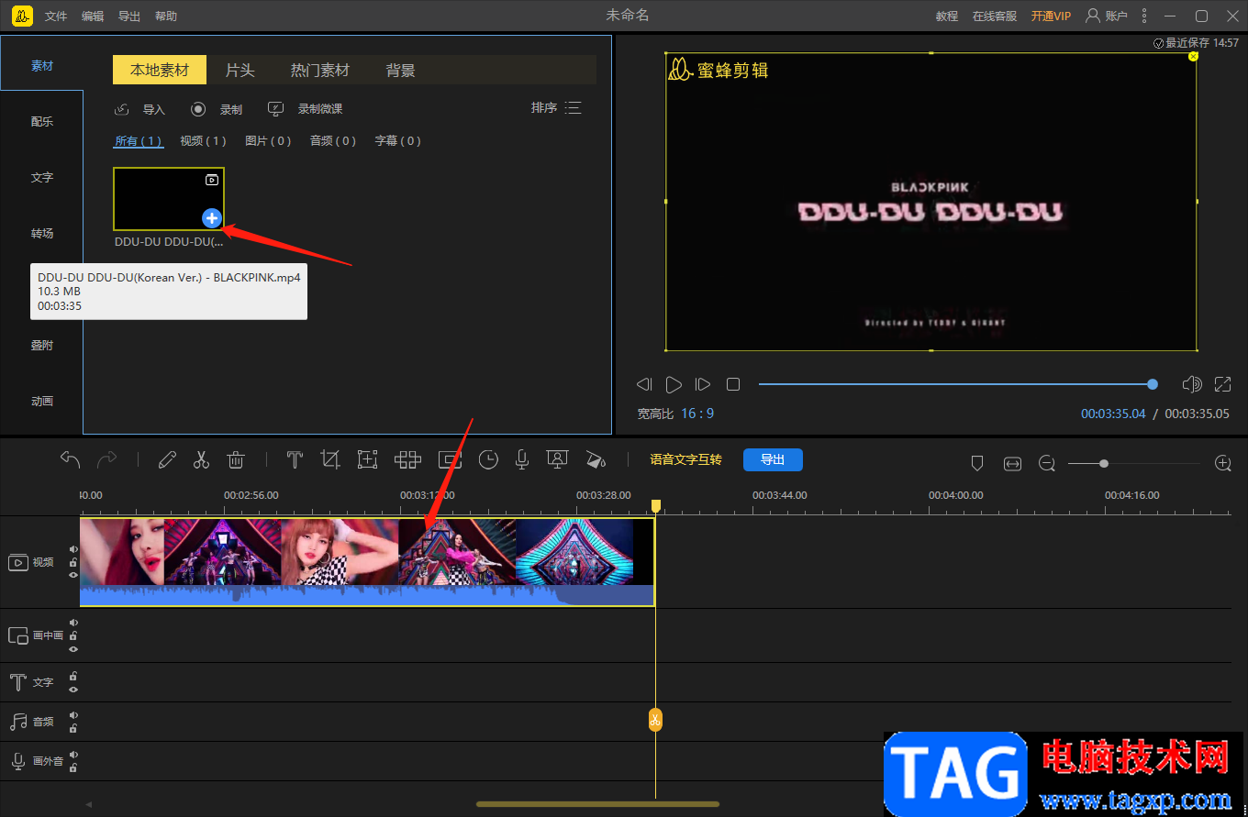Hide the 画中画 track with its eye icon

click(73, 649)
